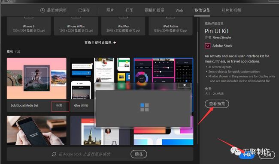Choose the iPad Pro preset

[123, 26]
